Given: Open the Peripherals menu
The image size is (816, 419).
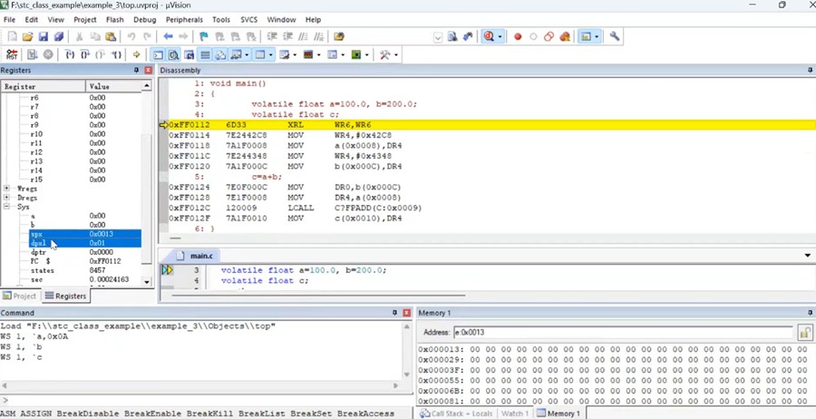Looking at the screenshot, I should click(x=184, y=19).
